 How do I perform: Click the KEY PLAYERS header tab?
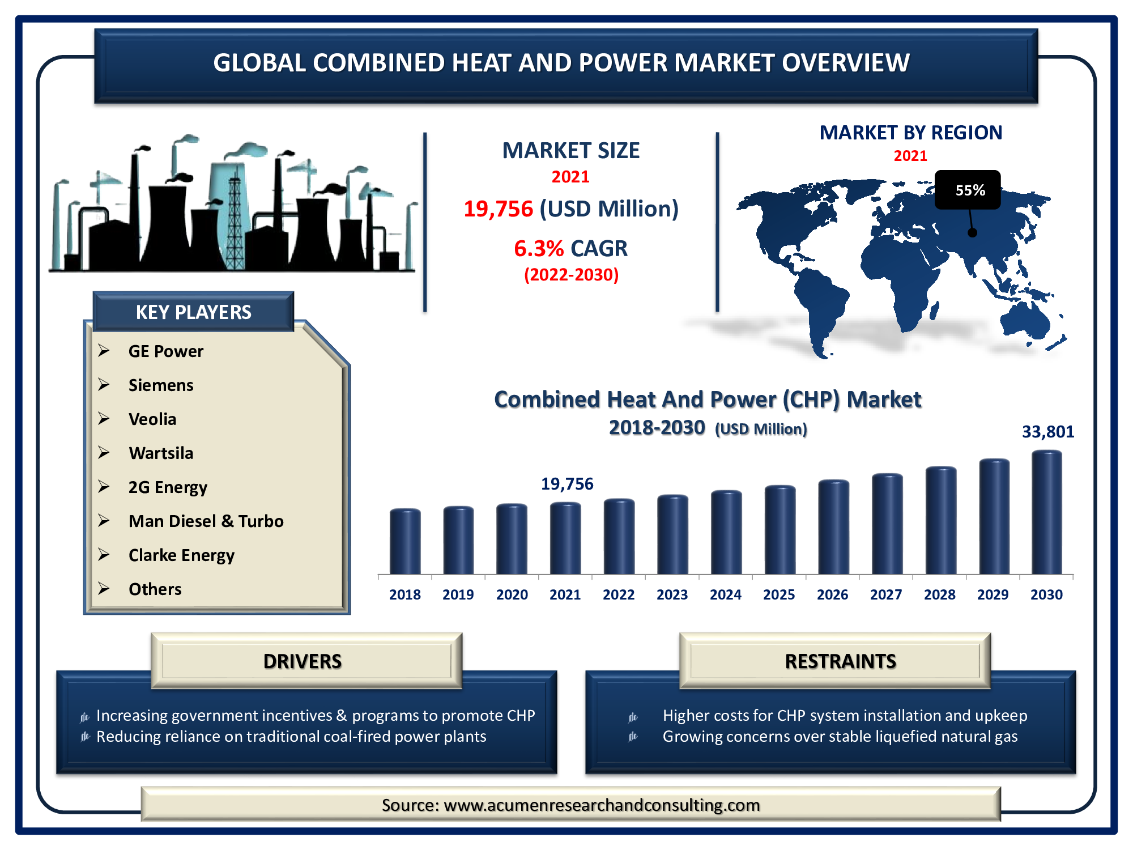[x=193, y=312]
